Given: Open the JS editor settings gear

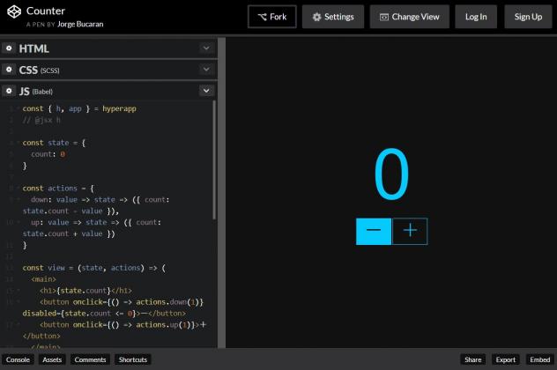Looking at the screenshot, I should click(x=9, y=91).
